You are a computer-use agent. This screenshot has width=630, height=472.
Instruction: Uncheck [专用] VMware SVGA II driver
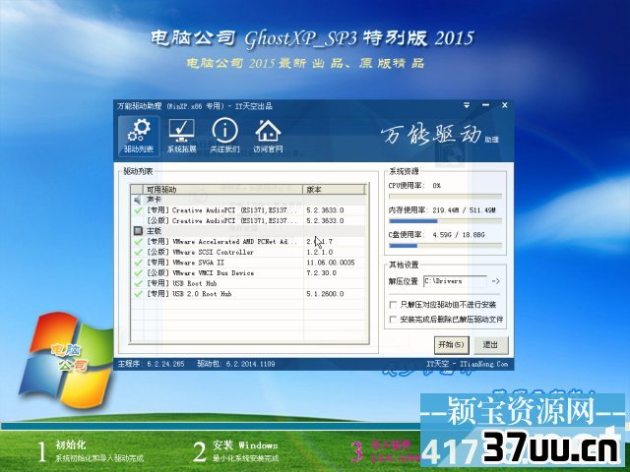[138, 263]
